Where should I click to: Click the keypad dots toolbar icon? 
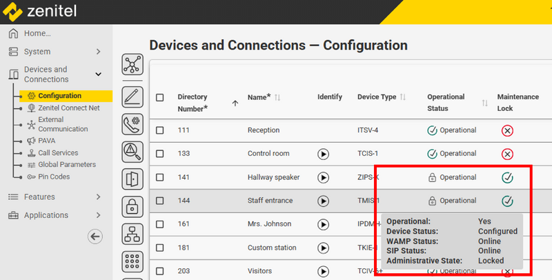(132, 261)
